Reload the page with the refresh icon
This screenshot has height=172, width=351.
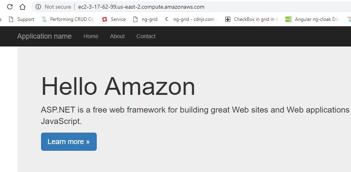click(9, 7)
